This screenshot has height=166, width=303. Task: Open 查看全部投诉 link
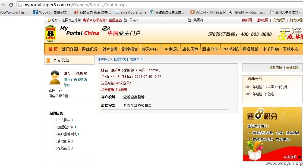point(134,97)
